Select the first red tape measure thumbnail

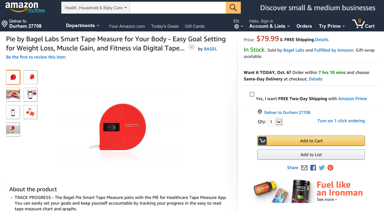tap(13, 77)
